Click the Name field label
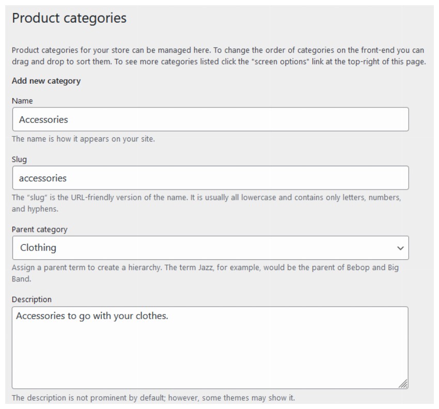This screenshot has height=409, width=439. click(20, 102)
